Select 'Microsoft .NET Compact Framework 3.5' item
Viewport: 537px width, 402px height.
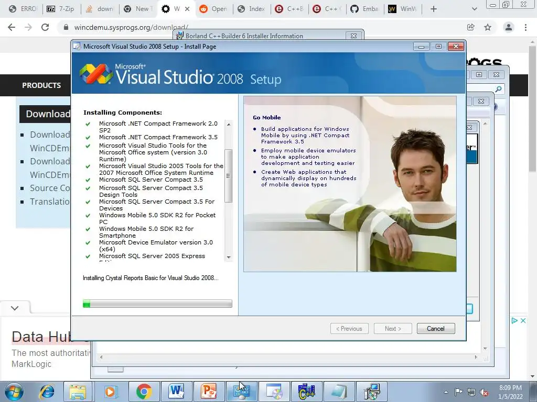coord(158,137)
